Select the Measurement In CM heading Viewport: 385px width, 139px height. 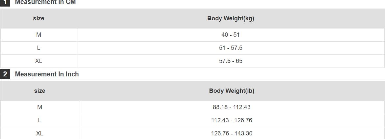click(45, 2)
